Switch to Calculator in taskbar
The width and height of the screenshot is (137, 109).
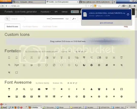coord(91,107)
